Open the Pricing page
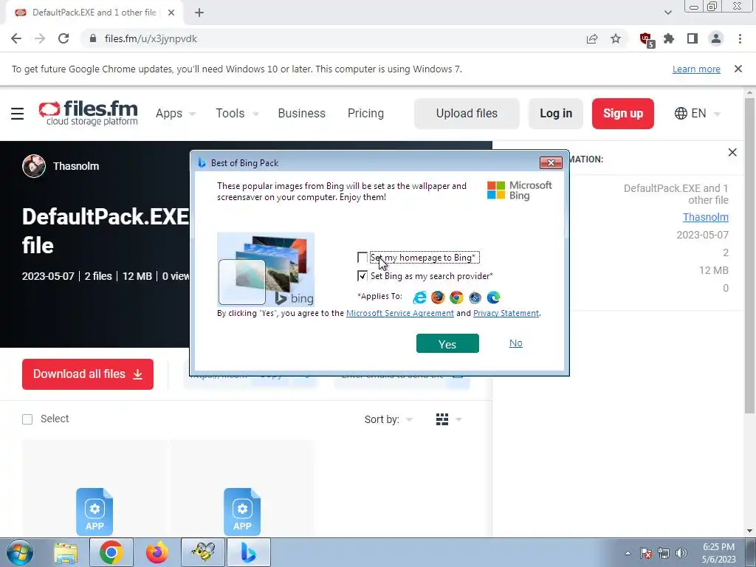756x567 pixels. point(366,113)
